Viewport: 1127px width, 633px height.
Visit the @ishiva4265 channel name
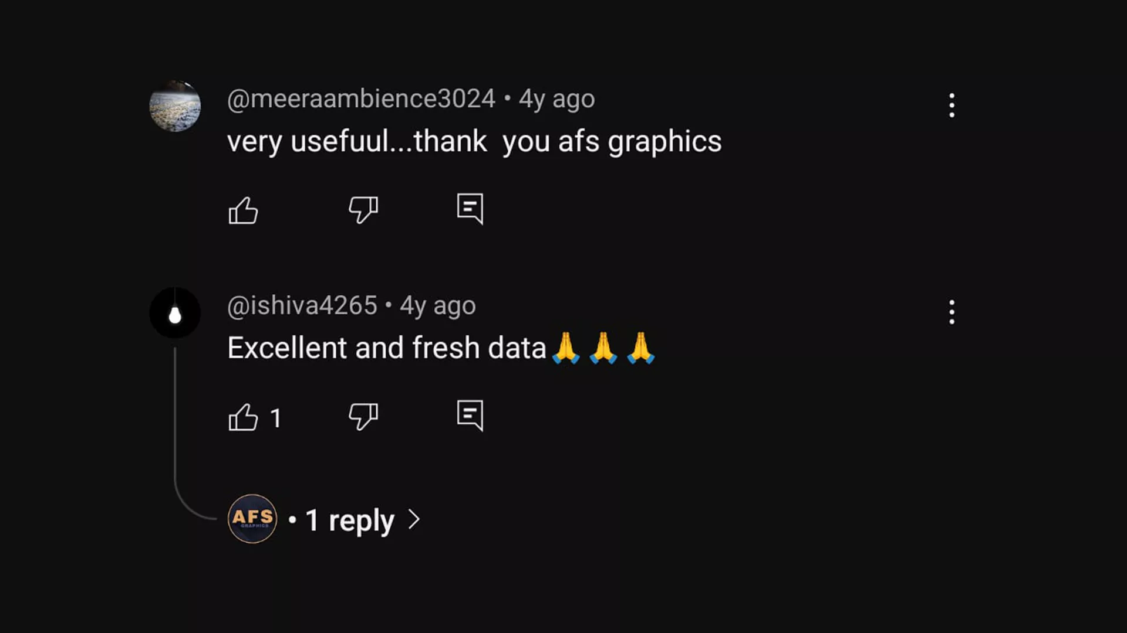point(302,306)
